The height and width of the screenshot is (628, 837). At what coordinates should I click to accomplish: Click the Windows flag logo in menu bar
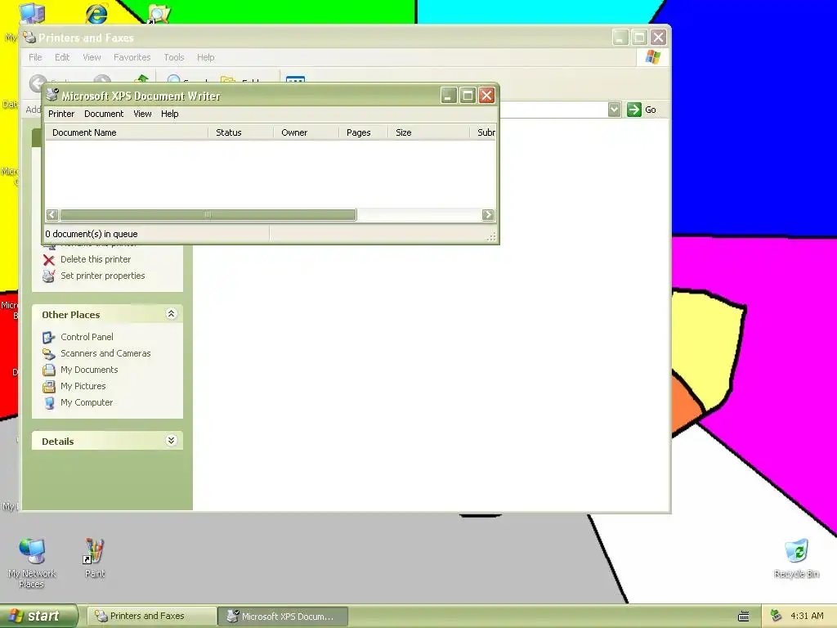(x=653, y=57)
